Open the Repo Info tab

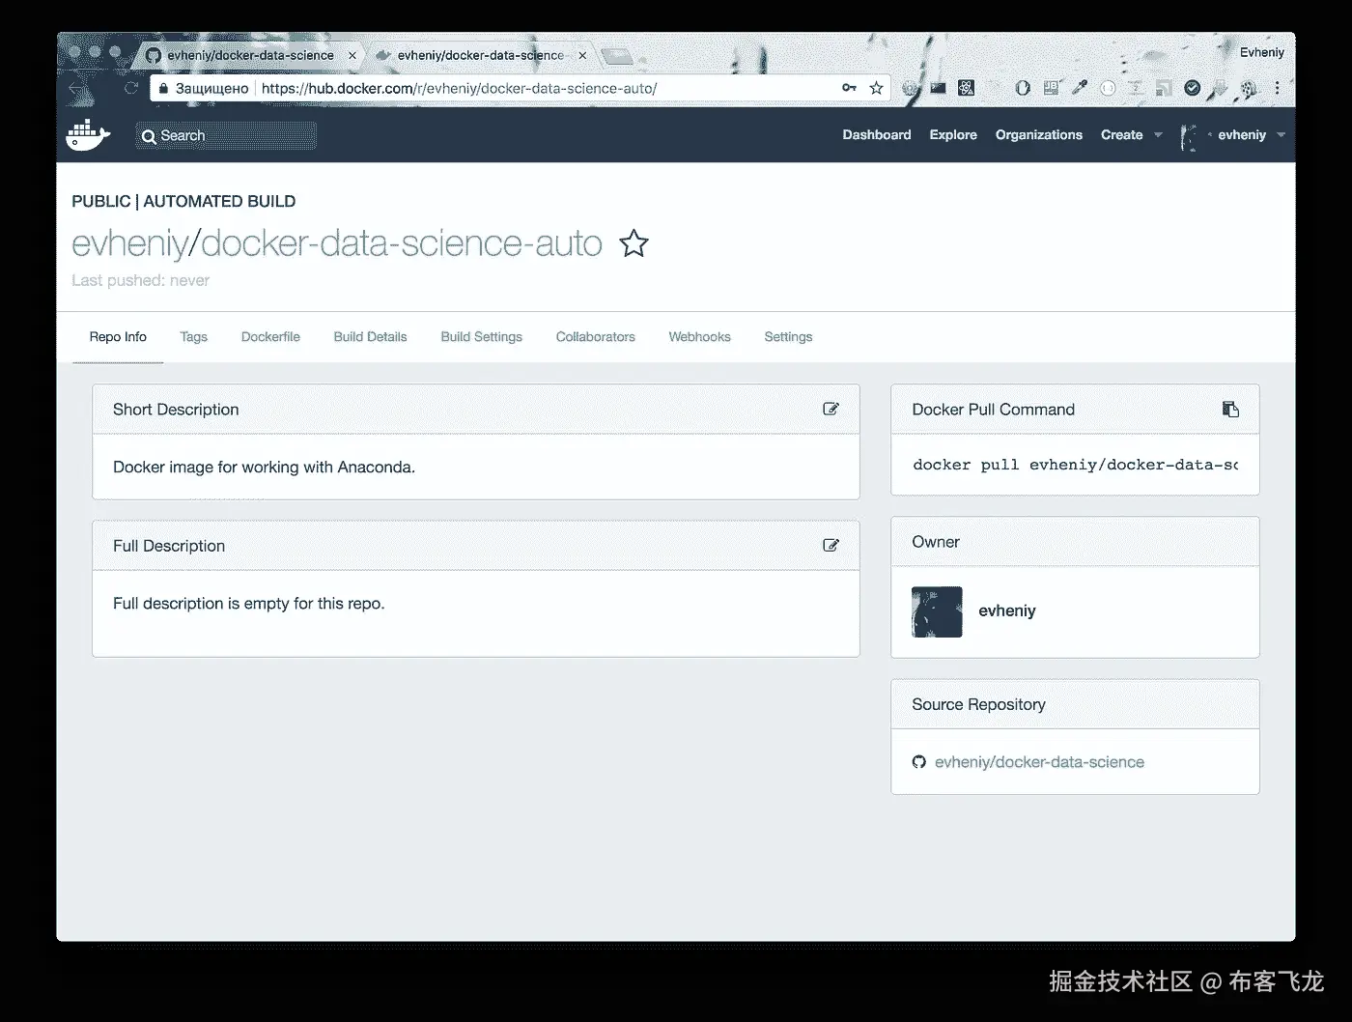point(118,337)
